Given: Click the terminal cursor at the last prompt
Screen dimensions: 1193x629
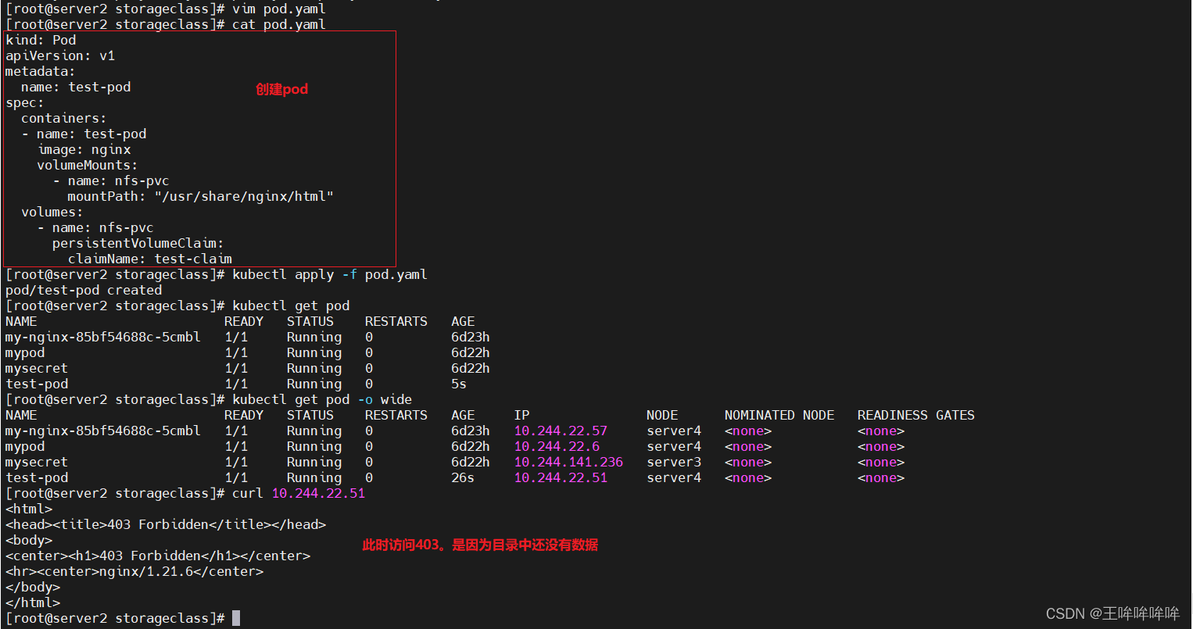Looking at the screenshot, I should 236,618.
